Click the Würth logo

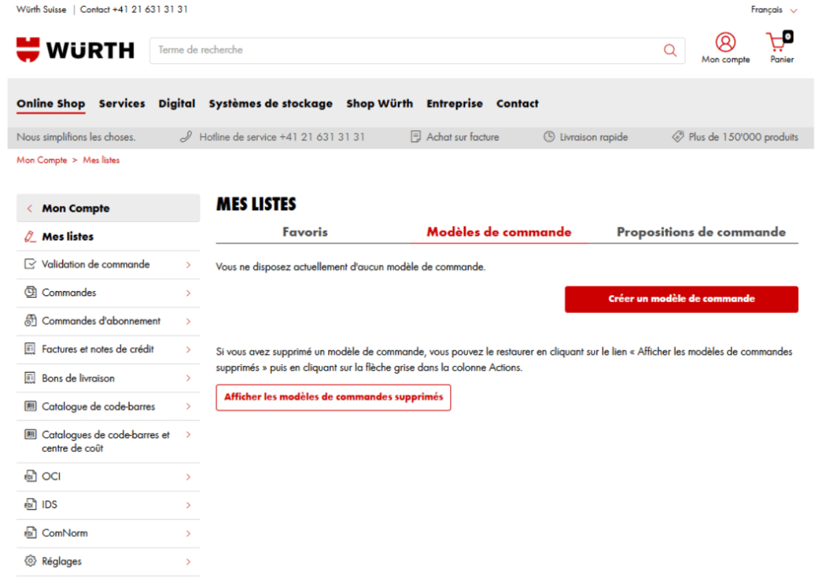(75, 50)
